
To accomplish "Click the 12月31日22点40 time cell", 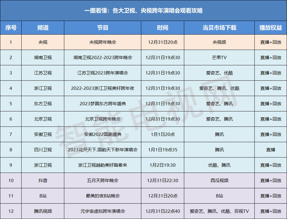I will tap(163, 211).
